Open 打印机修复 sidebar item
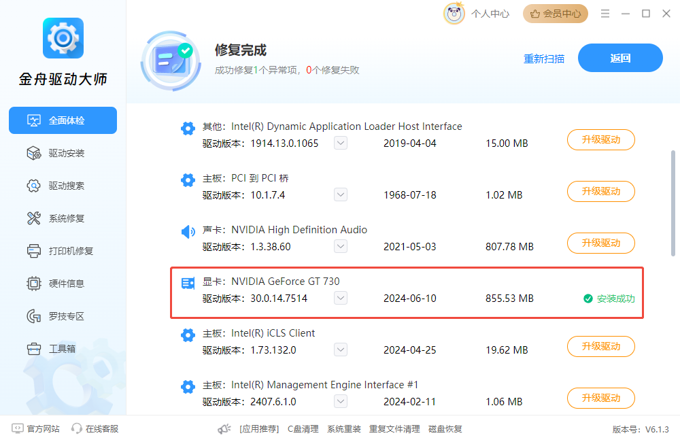Image resolution: width=680 pixels, height=442 pixels. tap(63, 251)
